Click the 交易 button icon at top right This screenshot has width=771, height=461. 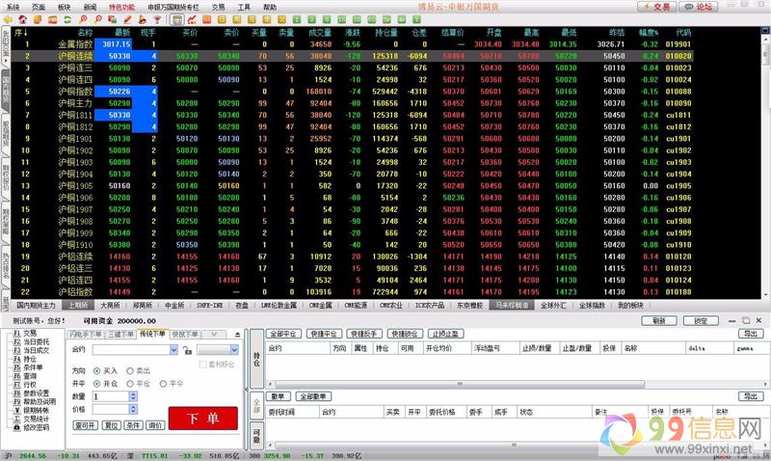[657, 6]
